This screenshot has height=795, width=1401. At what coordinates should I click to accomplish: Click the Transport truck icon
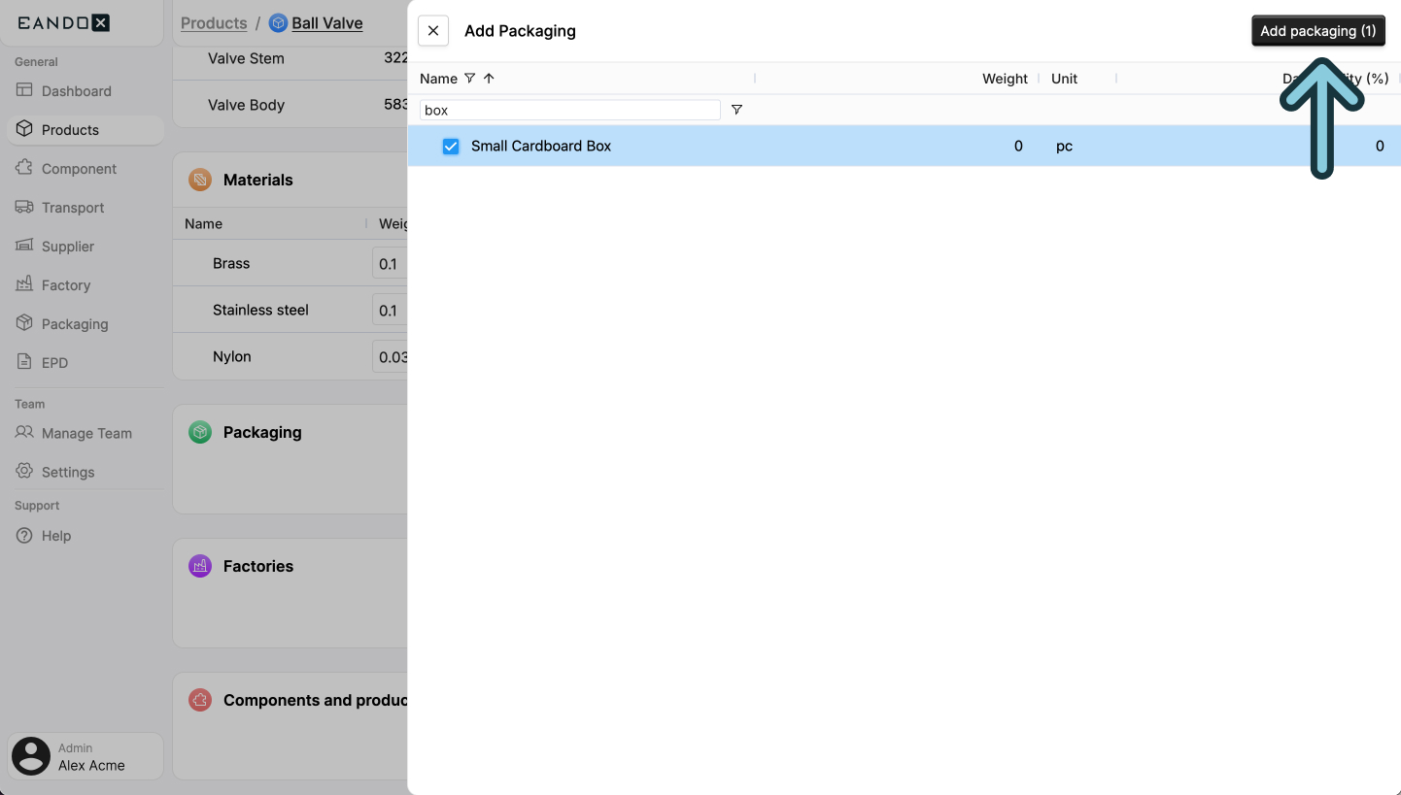tap(24, 207)
